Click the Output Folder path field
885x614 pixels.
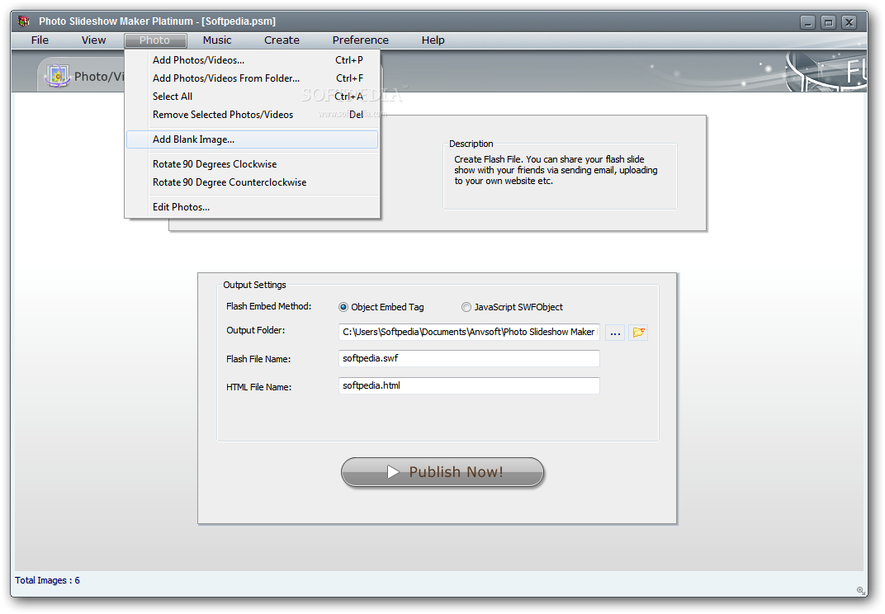[469, 332]
